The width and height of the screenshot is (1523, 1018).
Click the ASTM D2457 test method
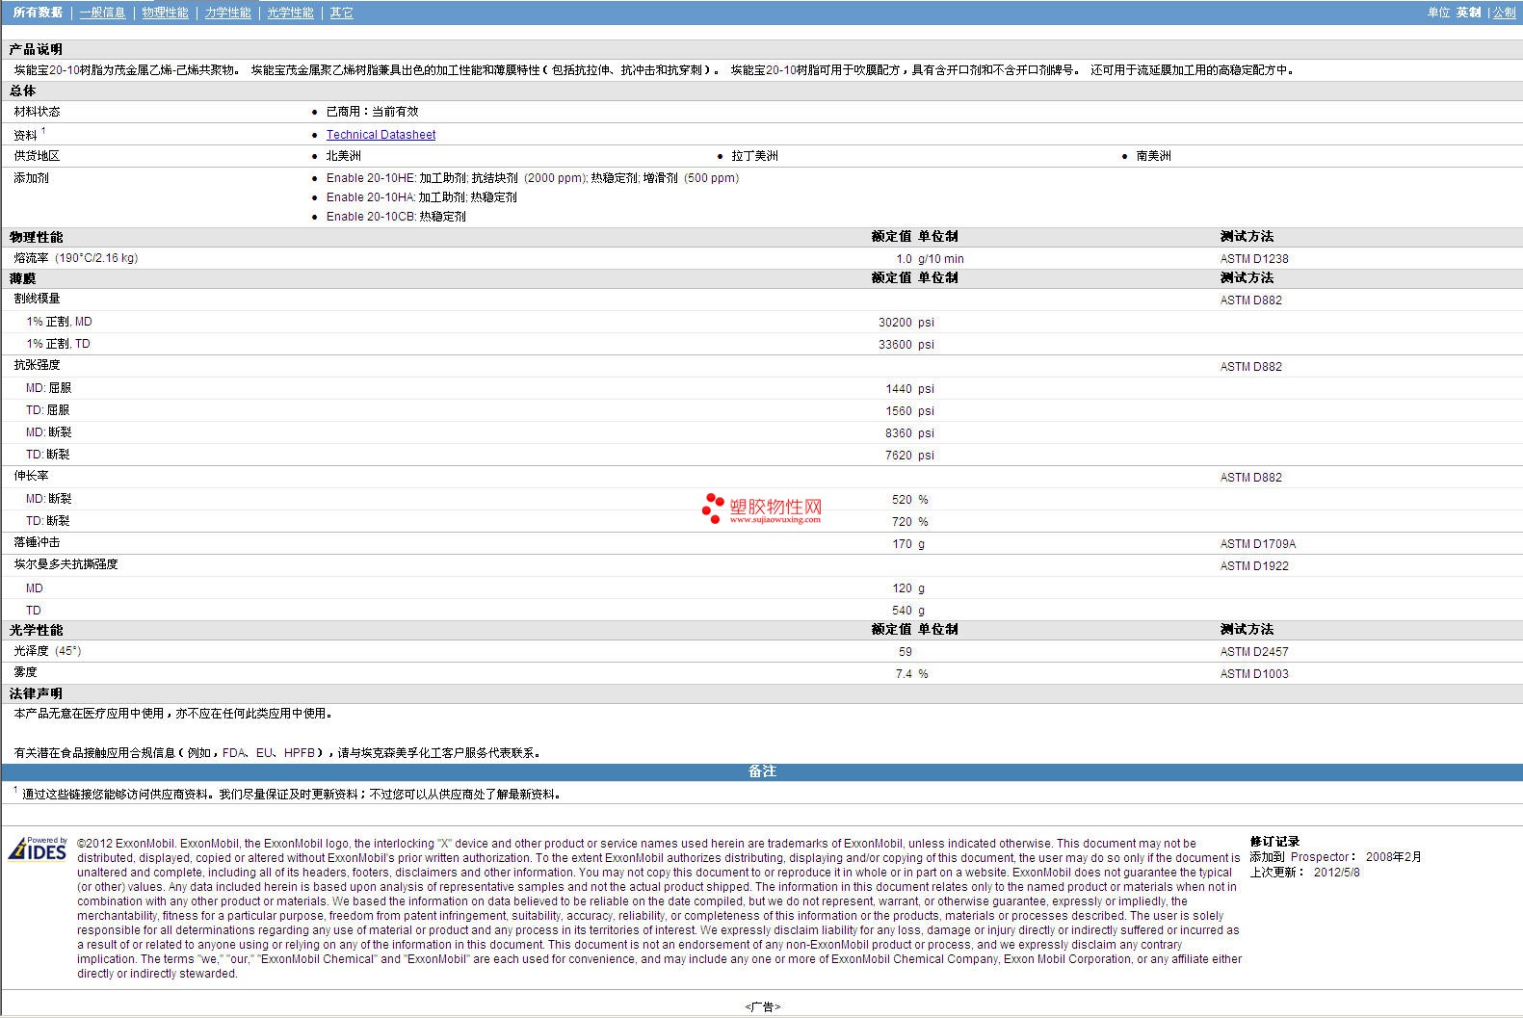click(1253, 652)
